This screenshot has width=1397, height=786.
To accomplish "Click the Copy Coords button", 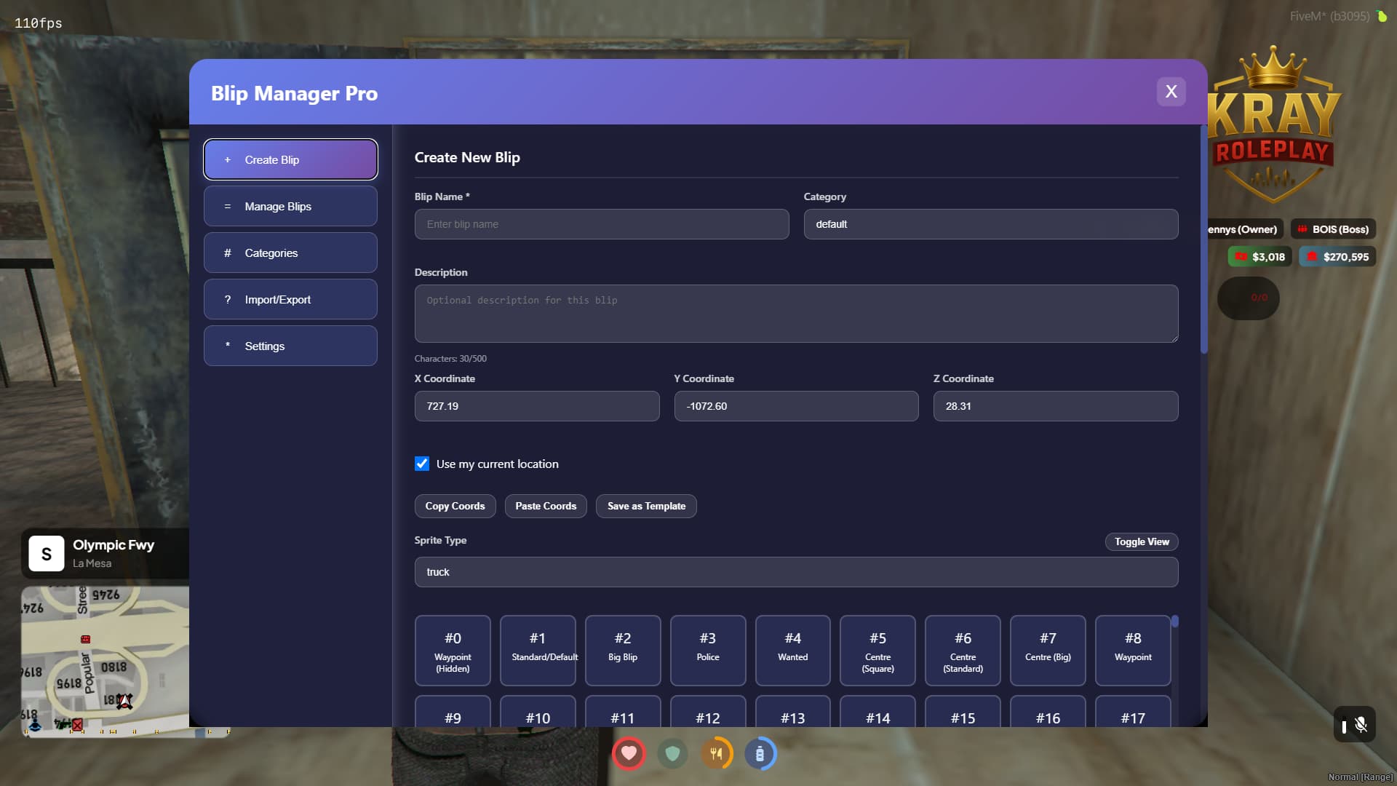I will 455,506.
